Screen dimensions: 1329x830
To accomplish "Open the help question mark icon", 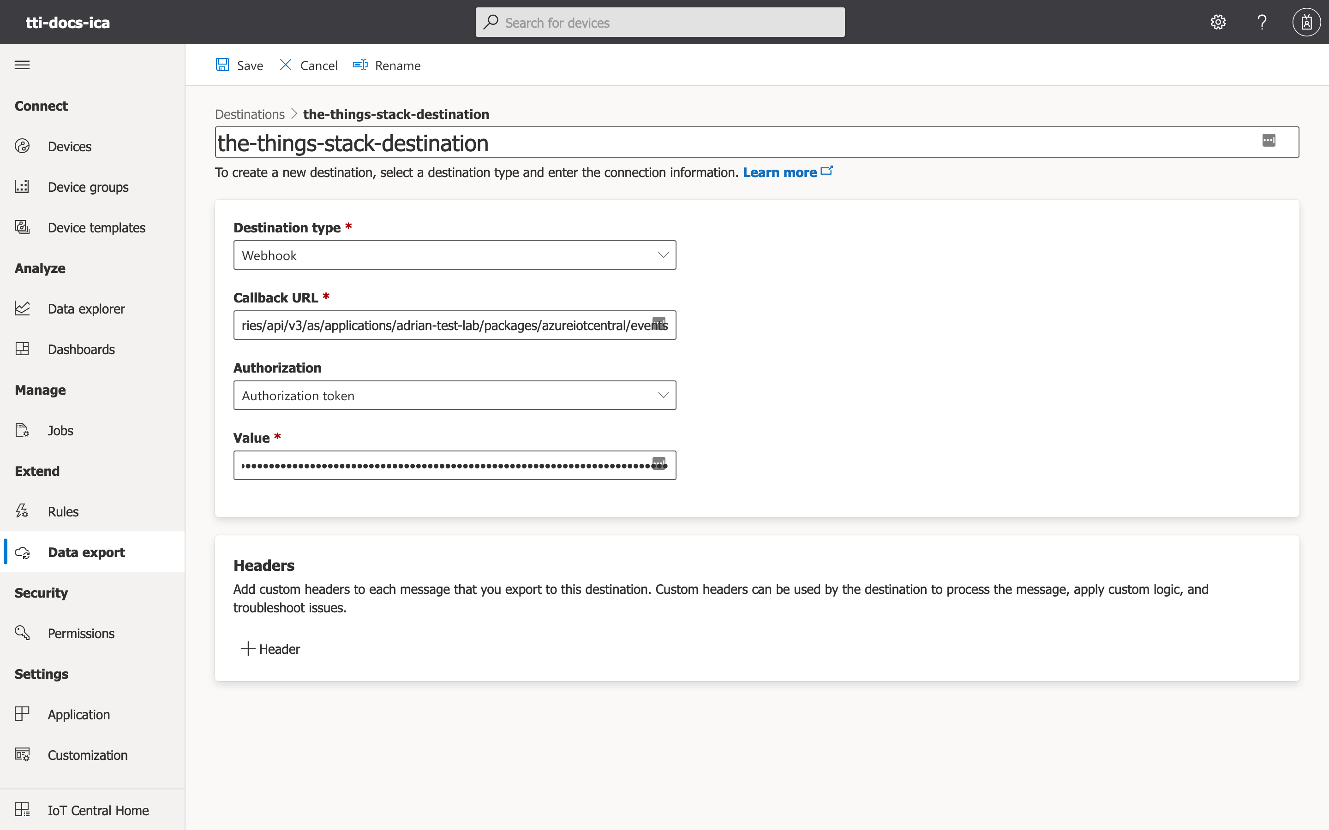I will pos(1262,22).
